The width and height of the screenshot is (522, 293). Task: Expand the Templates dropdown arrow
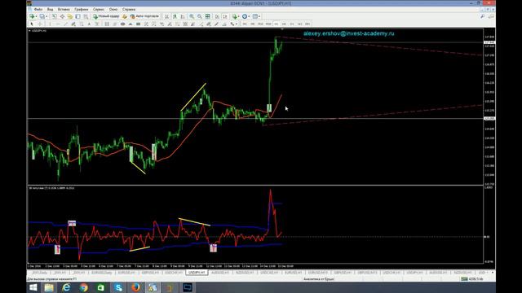259,16
